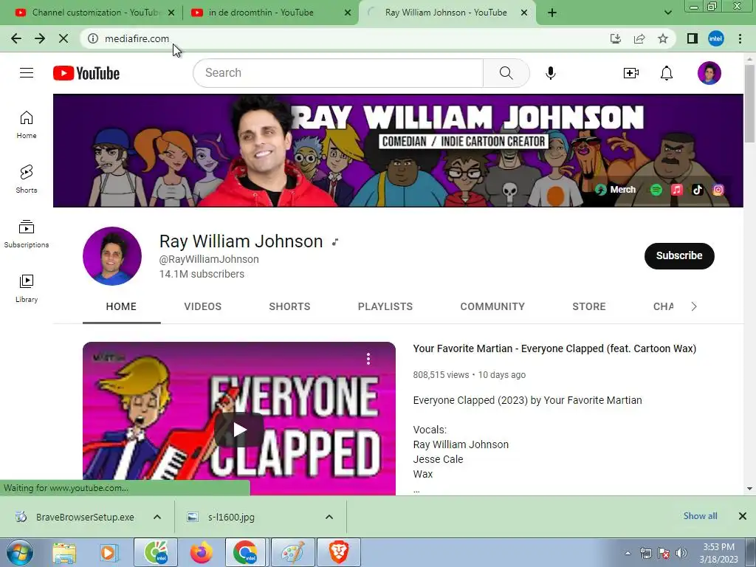Viewport: 756px width, 567px height.
Task: Open the Create video icon
Action: pyautogui.click(x=630, y=73)
